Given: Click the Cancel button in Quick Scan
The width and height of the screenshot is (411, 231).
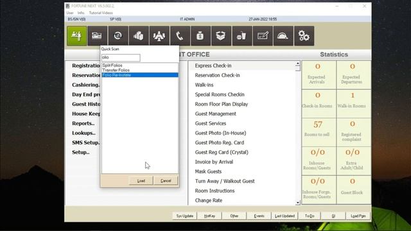Looking at the screenshot, I should click(x=166, y=181).
